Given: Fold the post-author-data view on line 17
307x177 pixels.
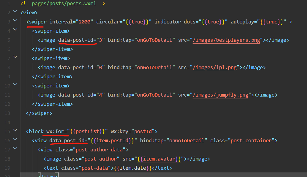Looking at the screenshot, I should (x=15, y=148).
